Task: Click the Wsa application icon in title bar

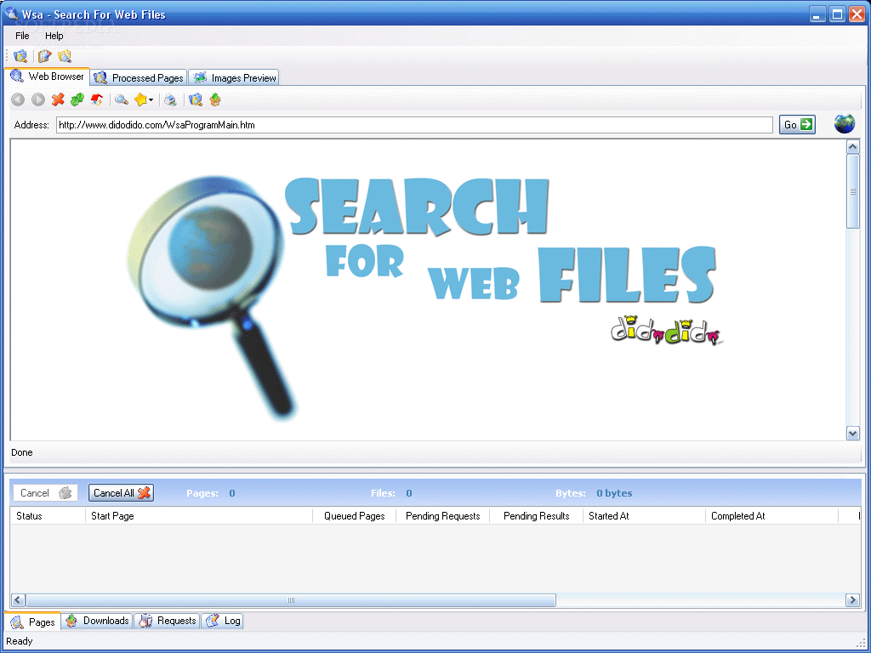Action: 11,14
